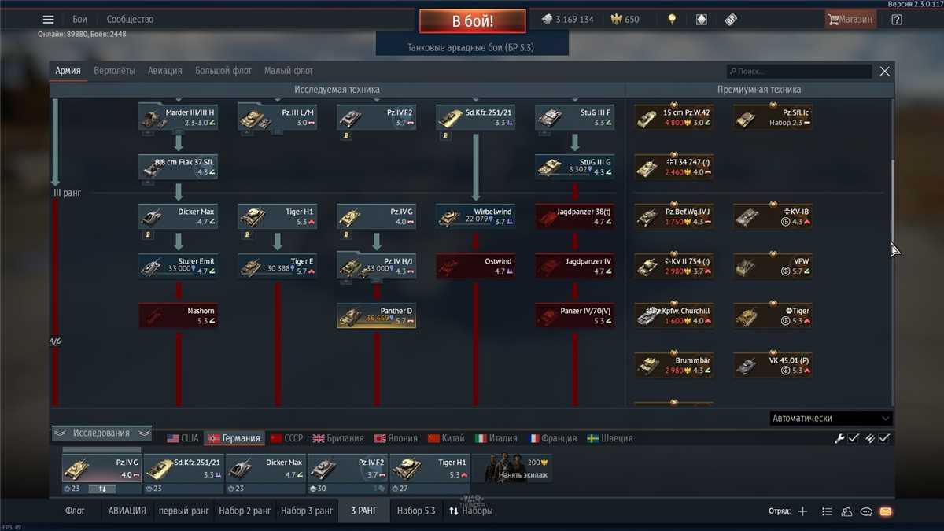Click swap arrows under Pz.IV G slot
This screenshot has width=944, height=531.
101,489
